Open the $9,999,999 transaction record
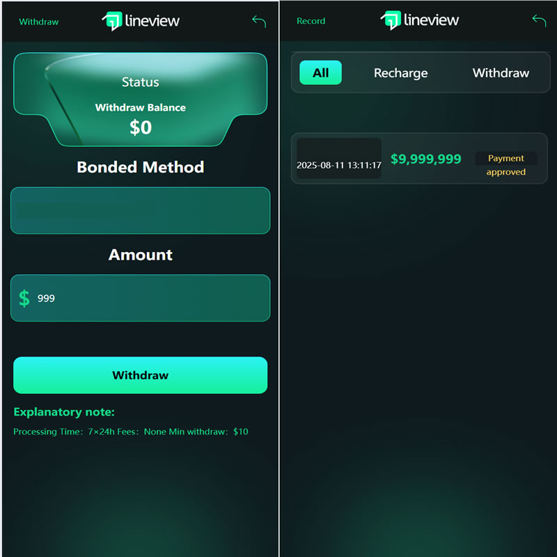Image resolution: width=557 pixels, height=557 pixels. [419, 159]
